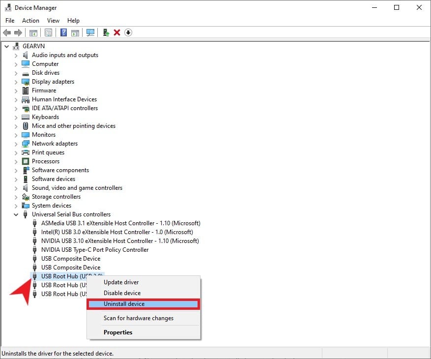431x359 pixels.
Task: Open the Action menu
Action: click(30, 21)
